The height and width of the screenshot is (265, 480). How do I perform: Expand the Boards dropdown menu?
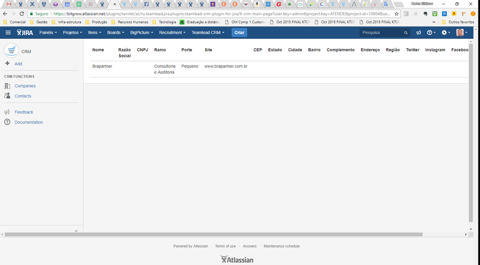tap(116, 33)
